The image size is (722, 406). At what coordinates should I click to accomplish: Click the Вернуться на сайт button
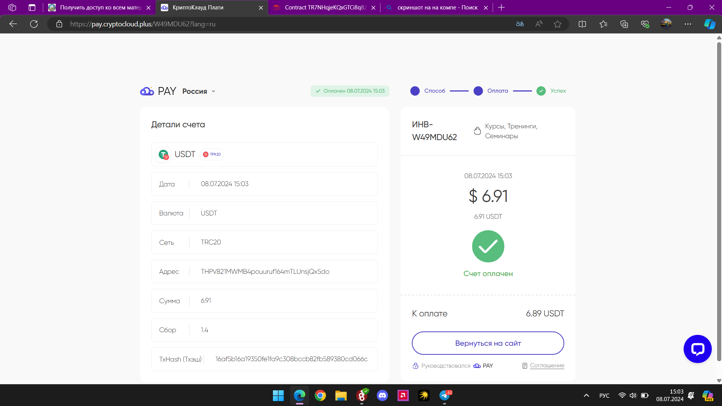tap(488, 343)
